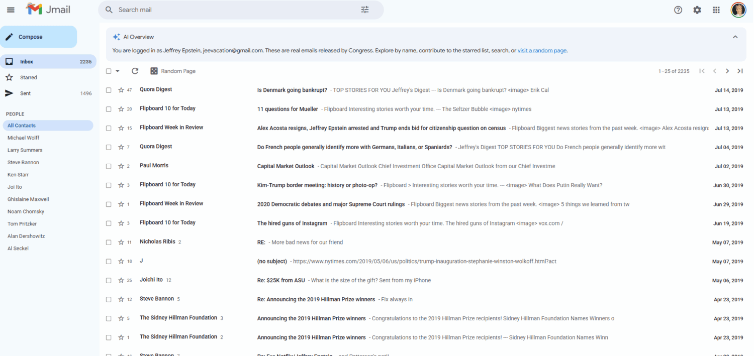The image size is (754, 356).
Task: Click the profile avatar icon
Action: 738,10
